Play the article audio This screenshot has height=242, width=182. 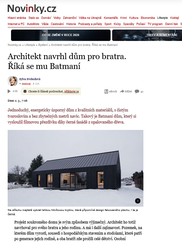coord(9,91)
